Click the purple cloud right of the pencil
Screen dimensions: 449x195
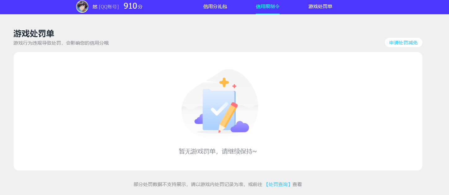pyautogui.click(x=240, y=127)
